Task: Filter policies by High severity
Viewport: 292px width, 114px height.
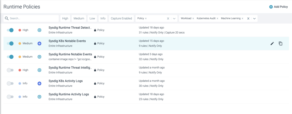Action: 65,19
